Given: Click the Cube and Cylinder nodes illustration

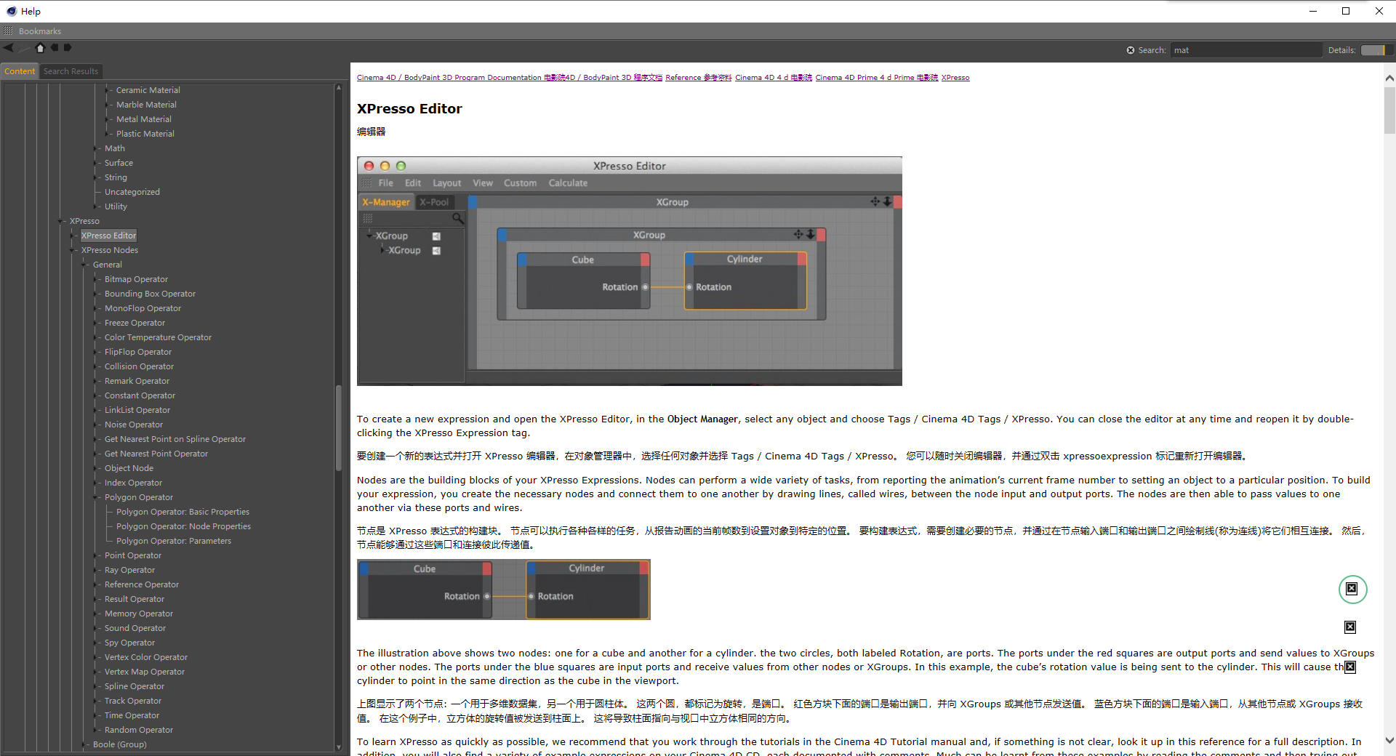Looking at the screenshot, I should pyautogui.click(x=504, y=590).
